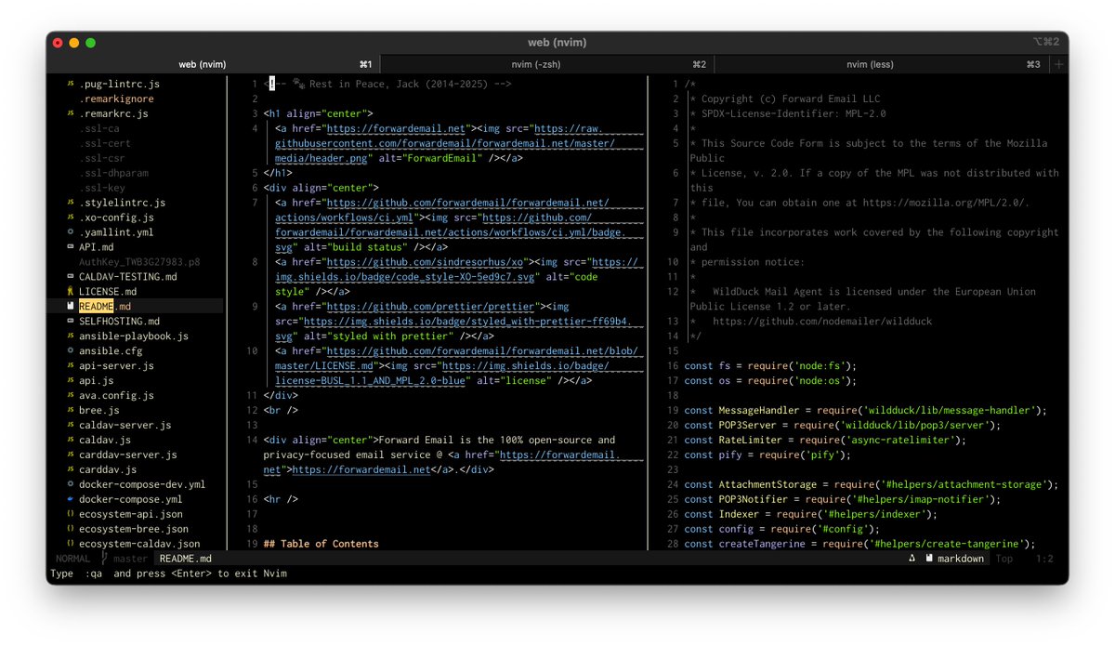Click 'SPDX-License-Identifier: MPL-2.0' in right pane
This screenshot has height=646, width=1115.
[794, 113]
